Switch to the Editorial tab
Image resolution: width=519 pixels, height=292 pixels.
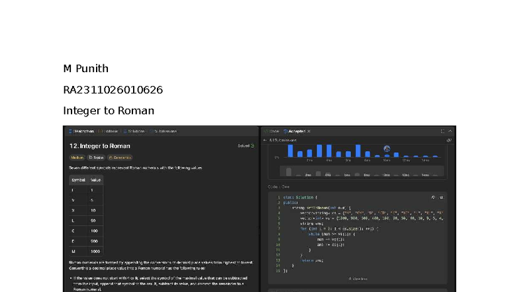(111, 131)
